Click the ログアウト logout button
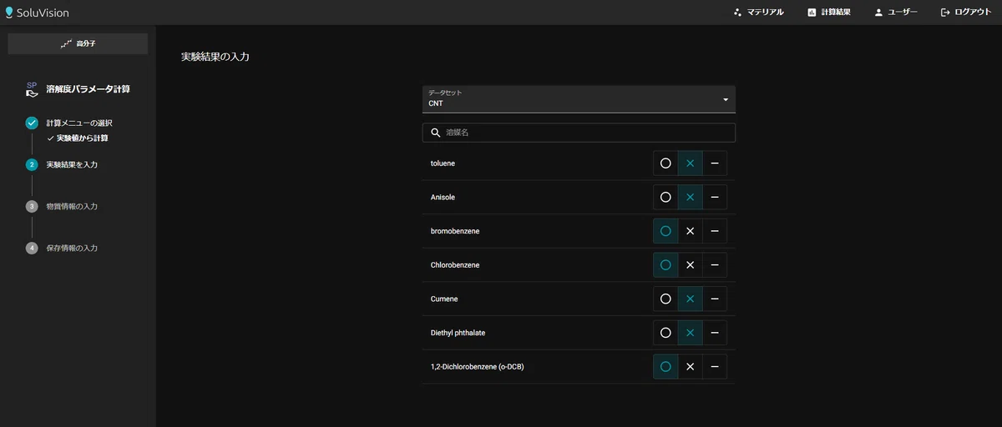The image size is (1002, 427). [966, 13]
